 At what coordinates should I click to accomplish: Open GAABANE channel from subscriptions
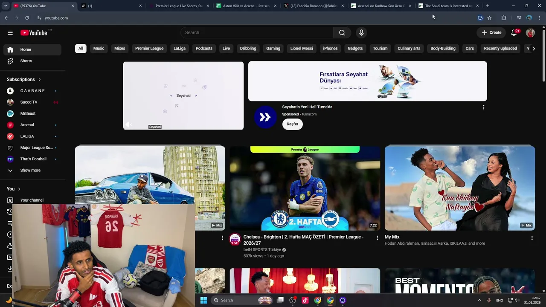pyautogui.click(x=32, y=91)
